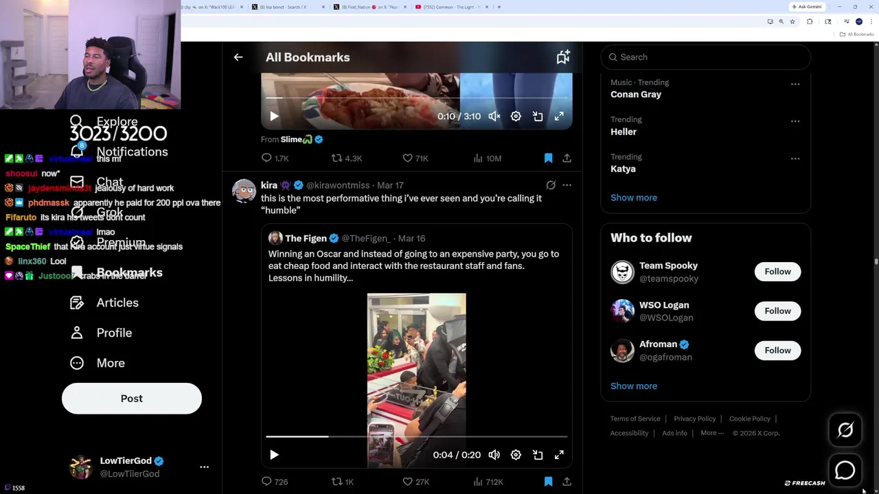The height and width of the screenshot is (494, 879).
Task: Open Bookmarks in sidebar
Action: coord(117,272)
